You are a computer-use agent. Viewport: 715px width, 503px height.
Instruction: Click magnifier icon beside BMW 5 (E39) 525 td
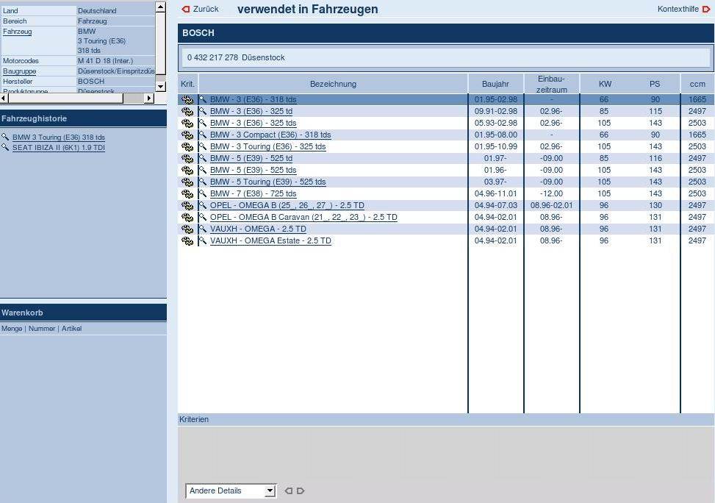[203, 158]
